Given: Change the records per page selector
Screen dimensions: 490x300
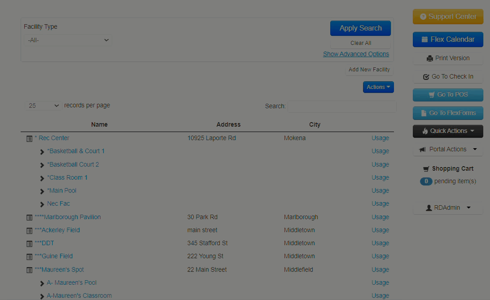Looking at the screenshot, I should (x=44, y=106).
